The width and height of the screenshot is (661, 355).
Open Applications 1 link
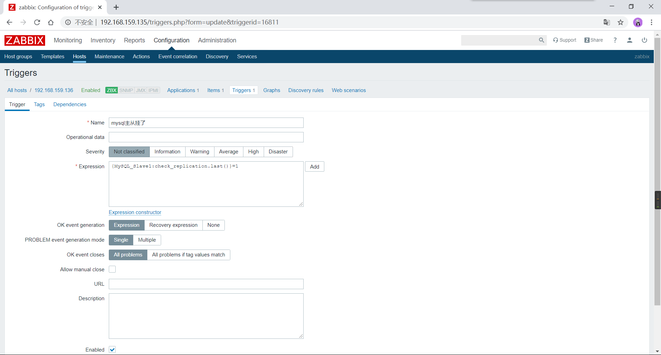coord(183,90)
